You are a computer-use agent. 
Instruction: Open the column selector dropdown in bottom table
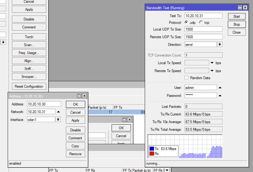(x=167, y=170)
